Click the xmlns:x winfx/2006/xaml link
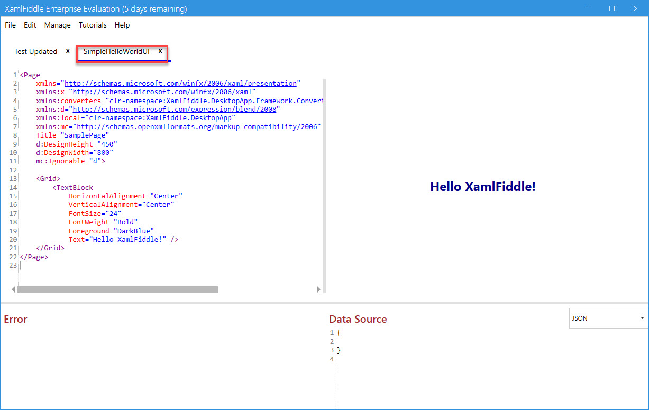Image resolution: width=649 pixels, height=410 pixels. pyautogui.click(x=162, y=92)
